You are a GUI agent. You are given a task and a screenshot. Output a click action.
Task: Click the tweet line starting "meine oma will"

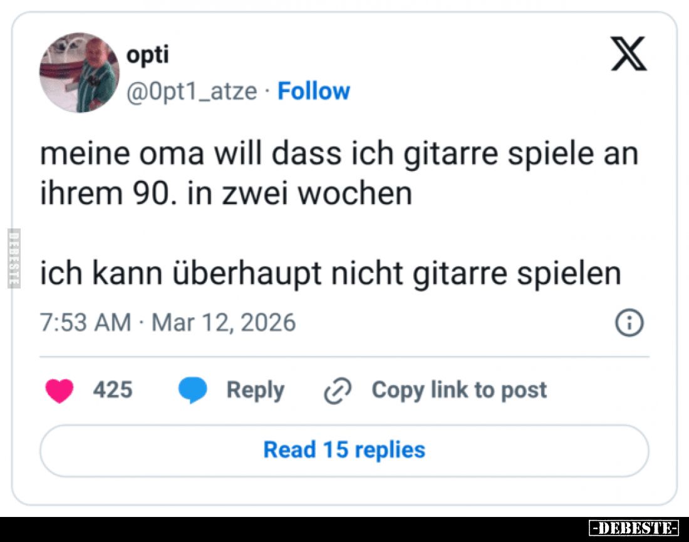pos(338,155)
